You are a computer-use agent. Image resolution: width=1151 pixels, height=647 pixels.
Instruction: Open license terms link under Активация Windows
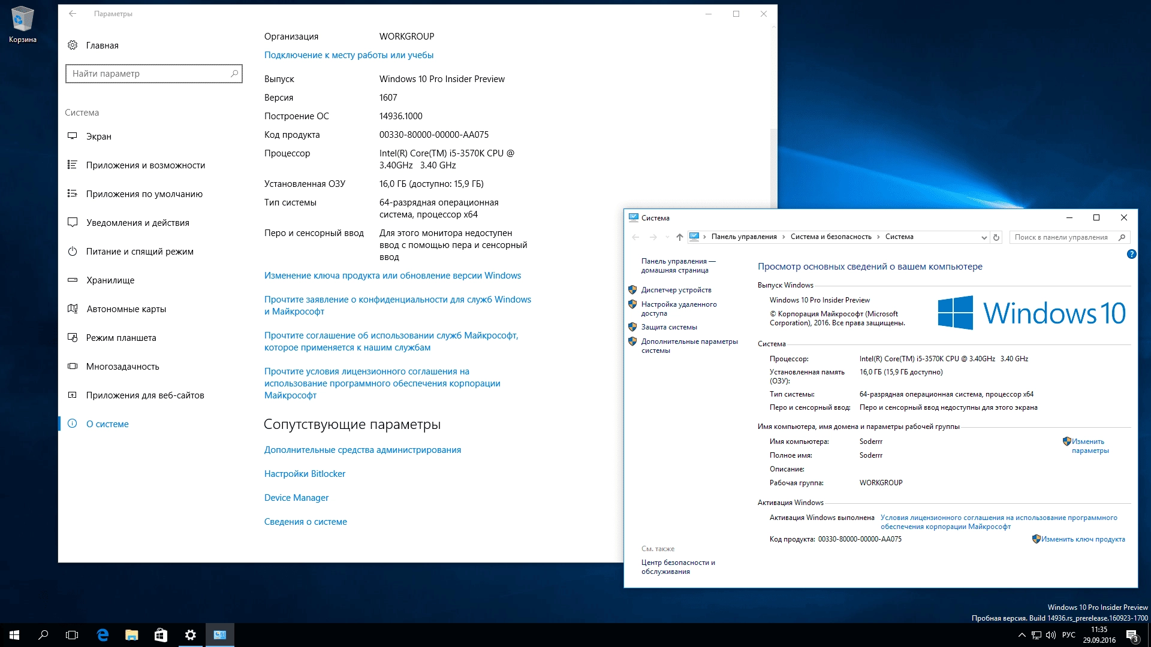pyautogui.click(x=999, y=522)
